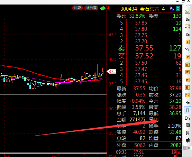Click the 委比 value -32.83%

click(136, 16)
